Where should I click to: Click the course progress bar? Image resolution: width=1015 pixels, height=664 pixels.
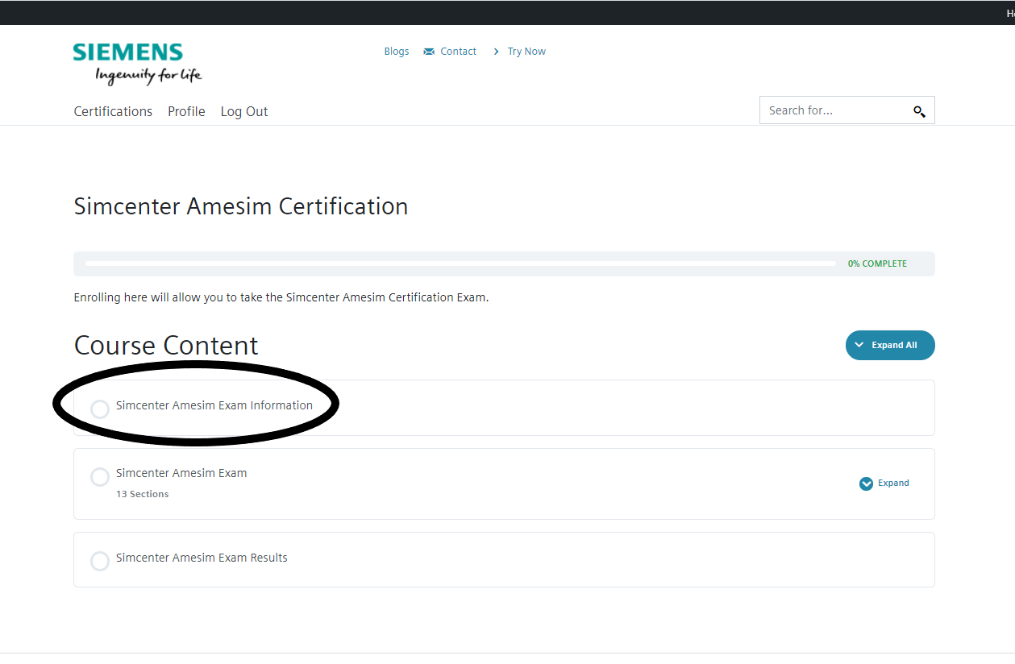[x=460, y=263]
